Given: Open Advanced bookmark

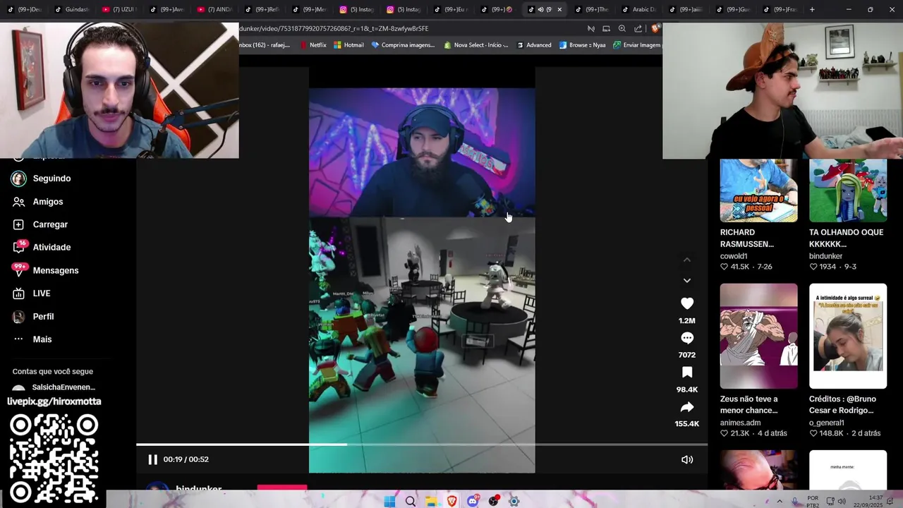Looking at the screenshot, I should pos(534,45).
